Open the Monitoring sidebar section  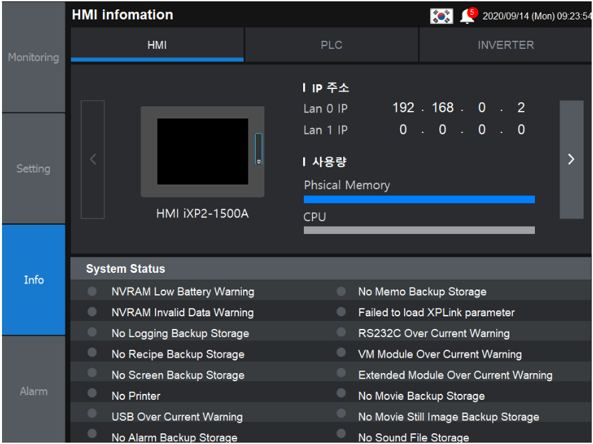33,57
